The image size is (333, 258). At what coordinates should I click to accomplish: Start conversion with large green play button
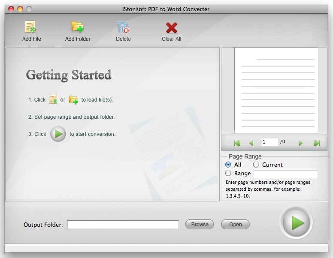pos(296,223)
